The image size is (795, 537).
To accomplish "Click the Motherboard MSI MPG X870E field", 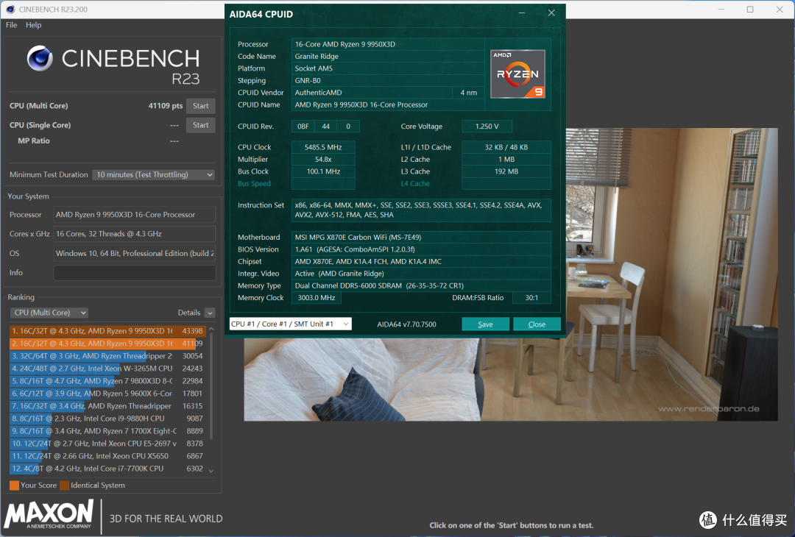I will tap(421, 237).
